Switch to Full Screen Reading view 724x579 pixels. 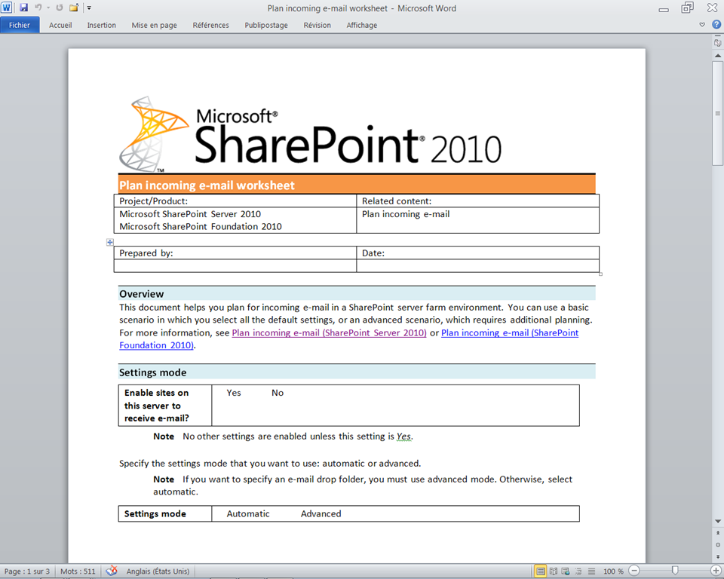coord(553,571)
